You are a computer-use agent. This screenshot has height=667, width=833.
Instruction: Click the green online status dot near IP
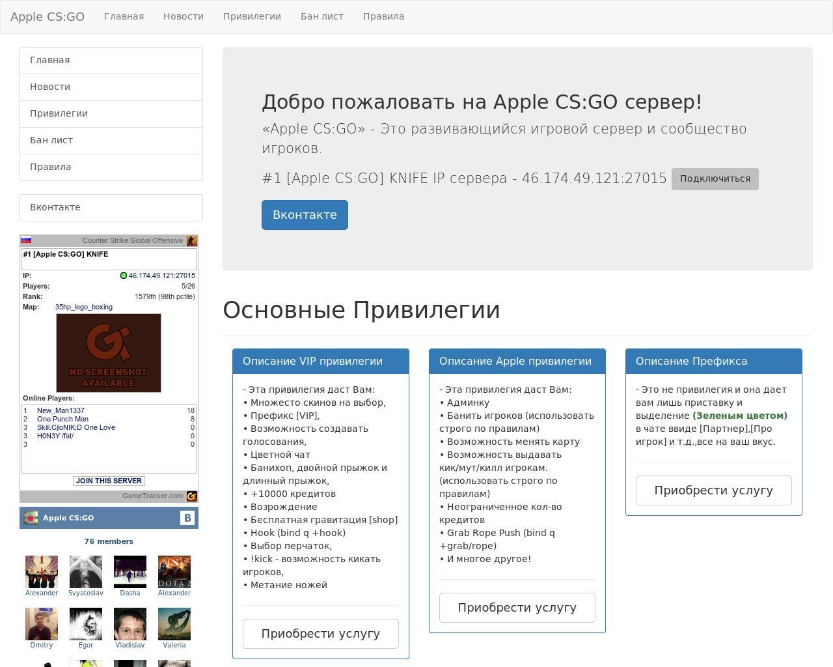coord(124,276)
